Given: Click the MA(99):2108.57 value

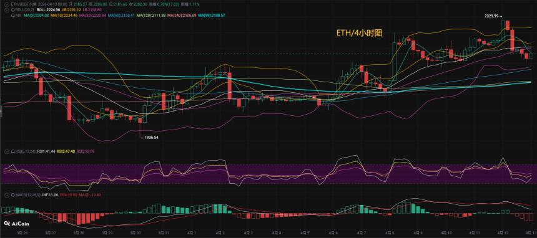Looking at the screenshot, I should [x=211, y=16].
